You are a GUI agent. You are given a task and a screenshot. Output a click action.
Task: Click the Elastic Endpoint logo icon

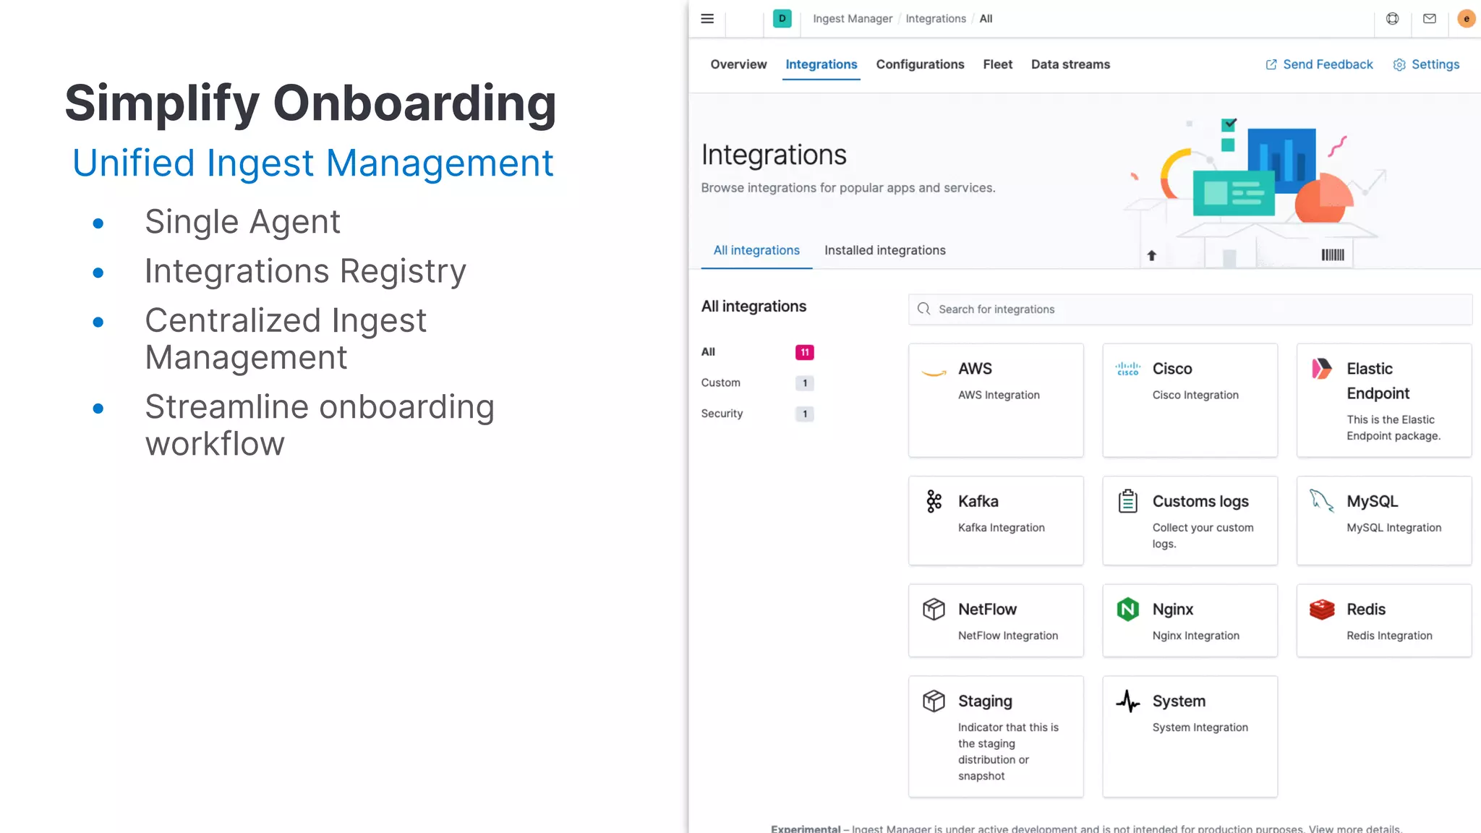pos(1322,369)
